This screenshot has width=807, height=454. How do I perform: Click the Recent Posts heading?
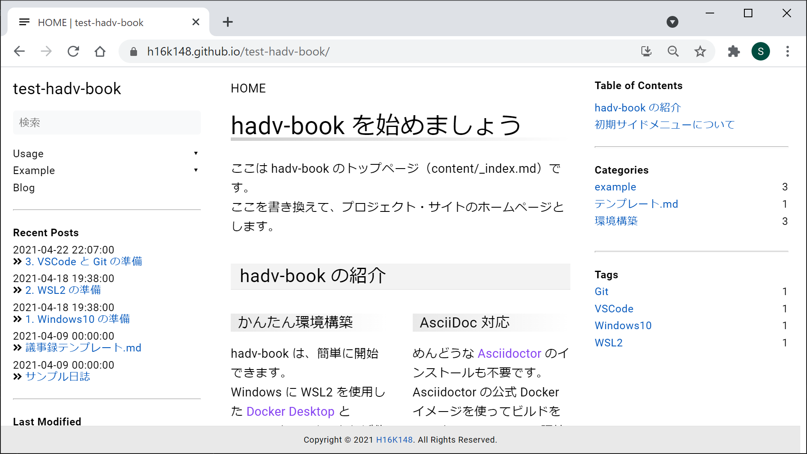point(46,232)
